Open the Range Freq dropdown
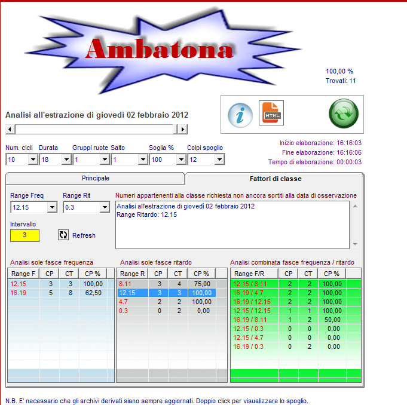Screen dimensions: 407x405 coord(52,207)
